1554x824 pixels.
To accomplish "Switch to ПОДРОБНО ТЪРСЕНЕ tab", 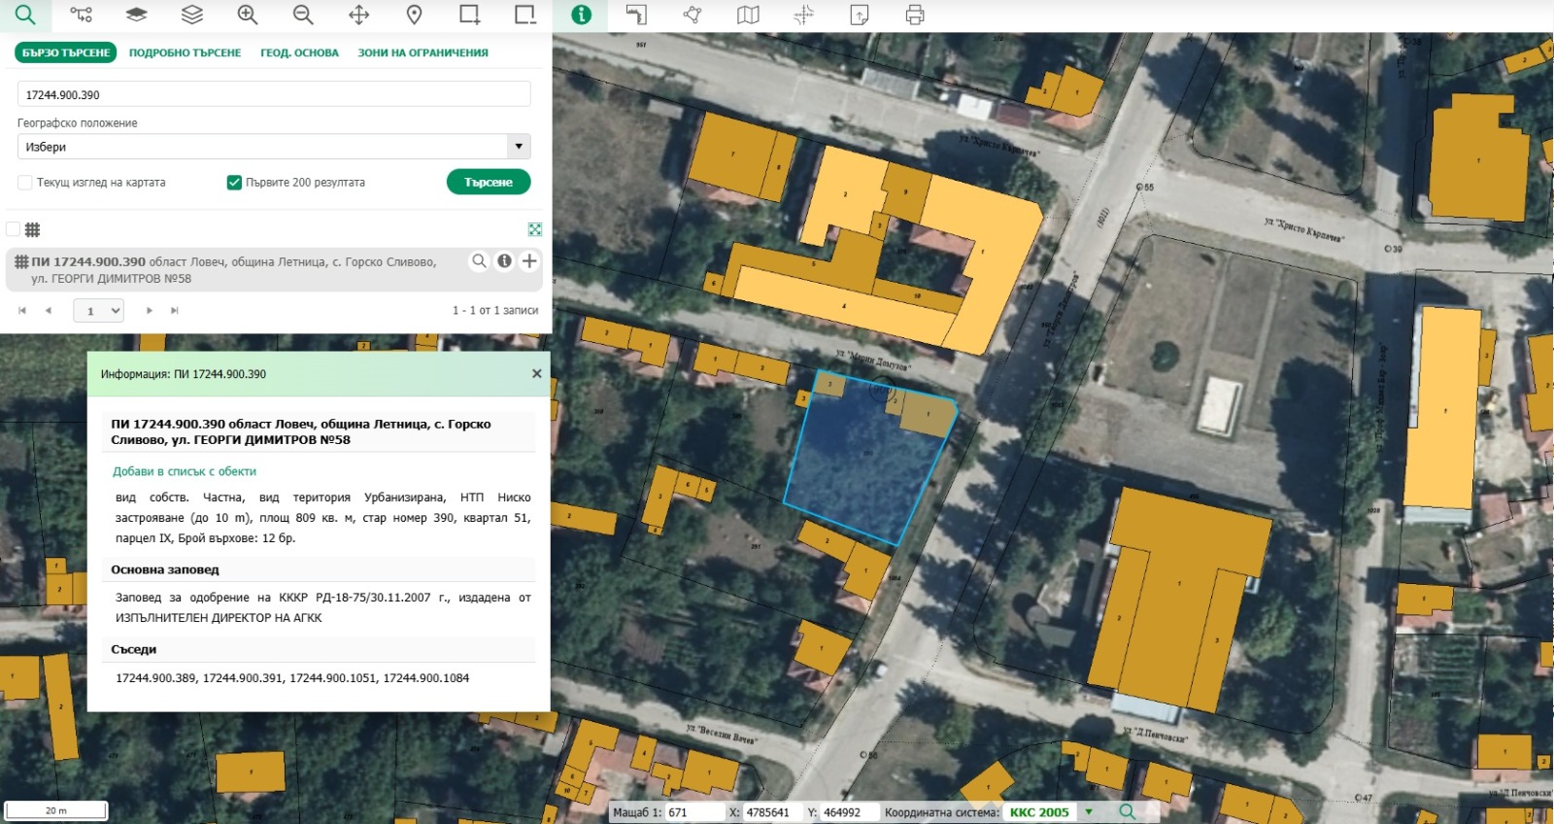I will pos(185,52).
